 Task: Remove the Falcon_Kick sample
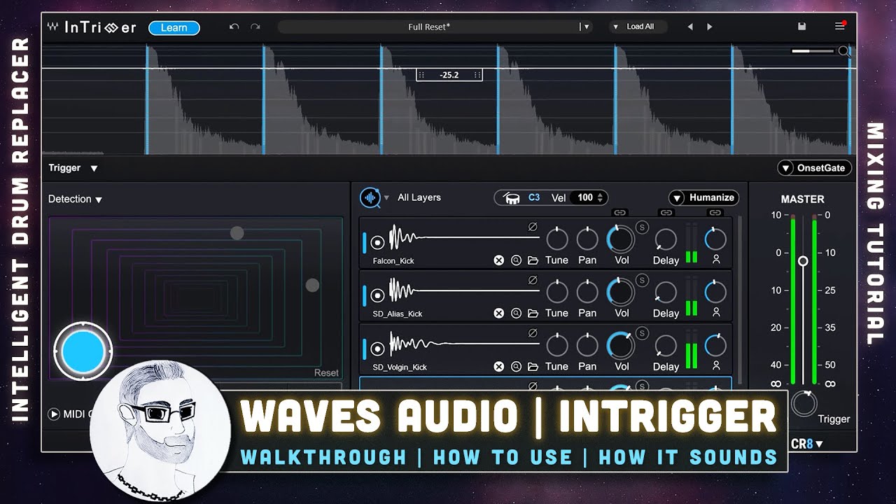click(499, 260)
